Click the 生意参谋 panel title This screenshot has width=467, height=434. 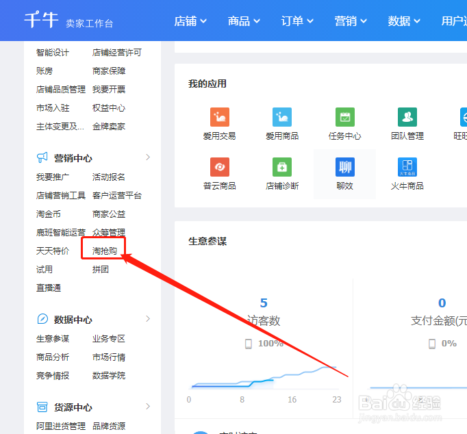click(x=207, y=242)
